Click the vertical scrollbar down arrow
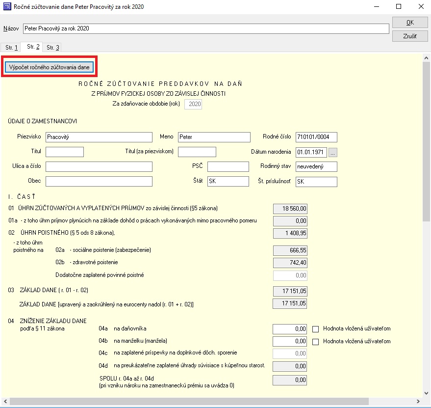The height and width of the screenshot is (408, 431). click(426, 393)
